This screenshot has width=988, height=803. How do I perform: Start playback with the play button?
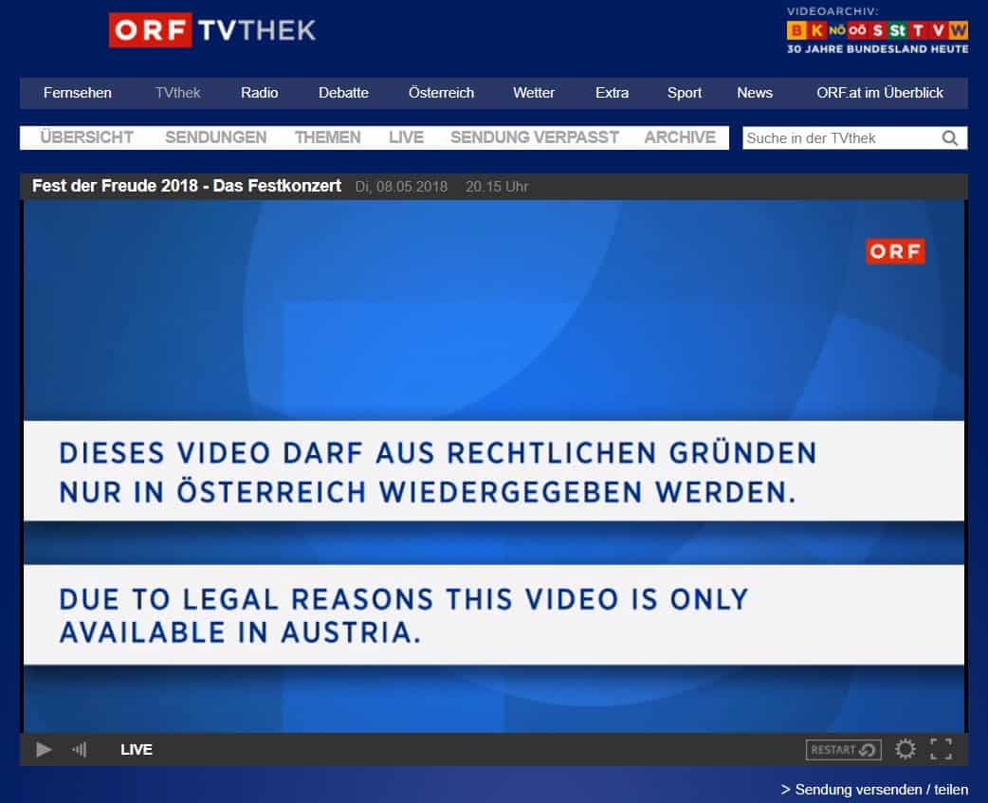click(44, 750)
